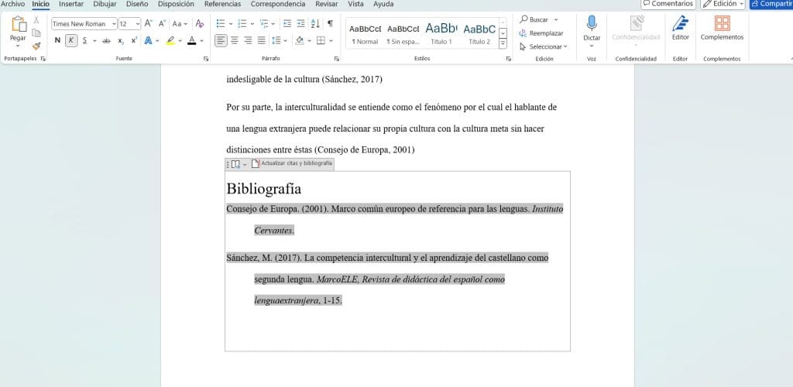Viewport: 793px width, 387px height.
Task: Open the Editor tool icon
Action: tap(680, 23)
